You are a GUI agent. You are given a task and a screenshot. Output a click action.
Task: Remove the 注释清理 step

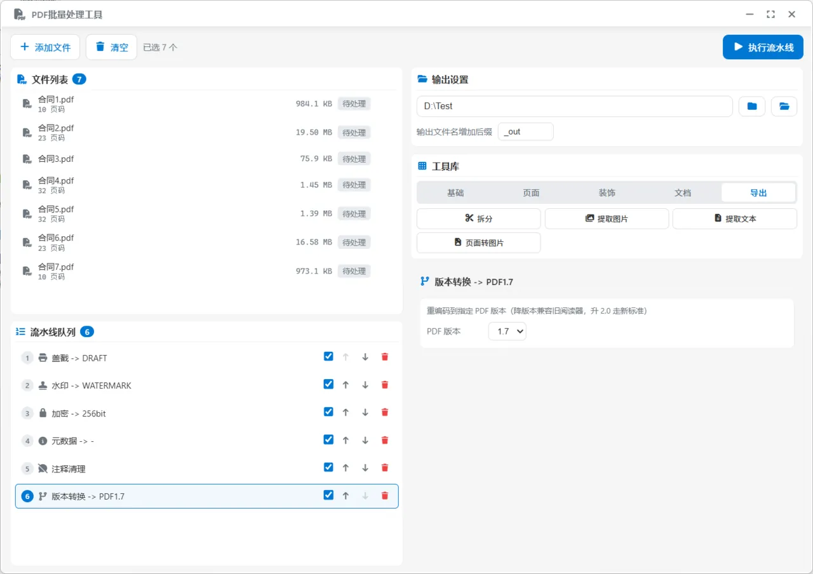384,468
